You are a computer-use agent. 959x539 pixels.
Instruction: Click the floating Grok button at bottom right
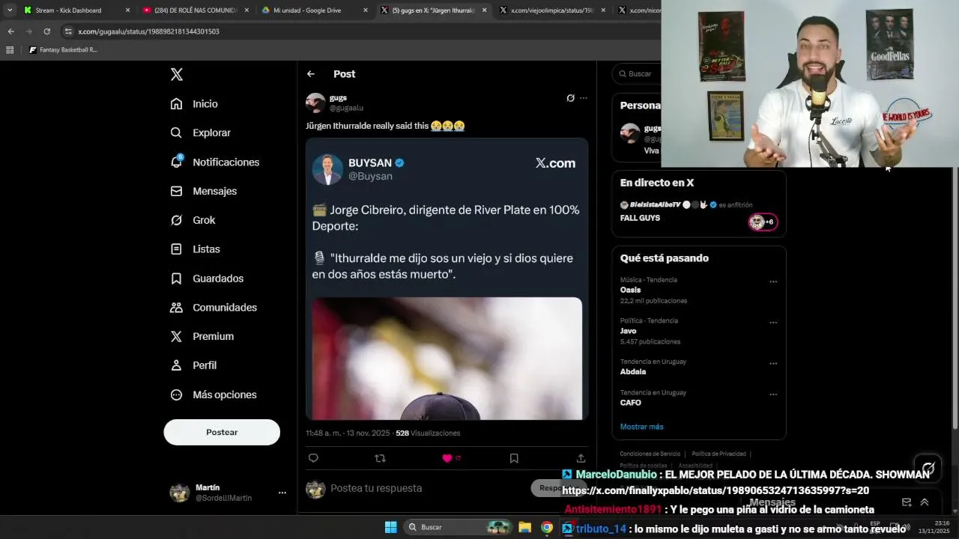(928, 469)
